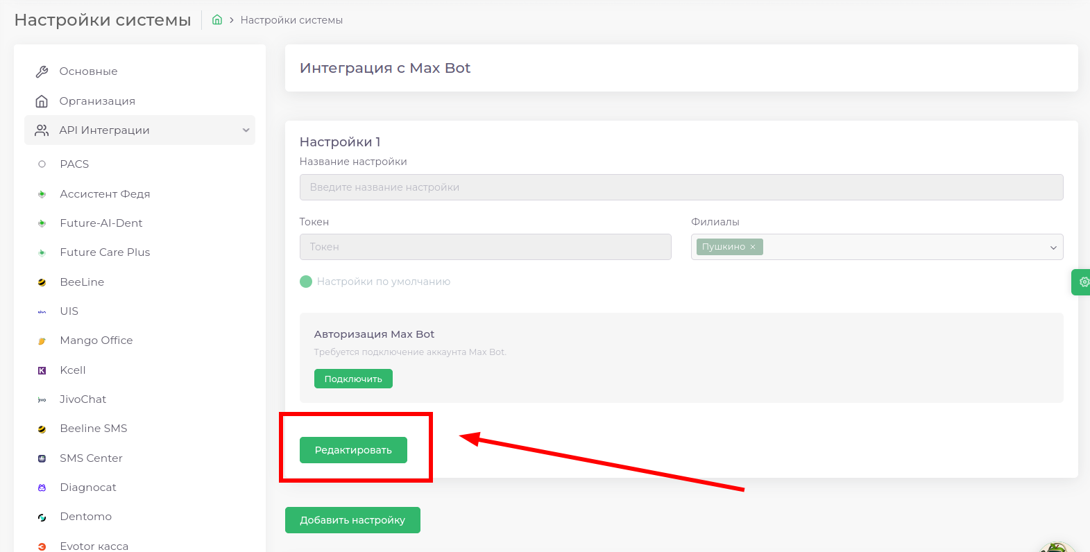Click the Diagnocat logo icon

point(42,488)
